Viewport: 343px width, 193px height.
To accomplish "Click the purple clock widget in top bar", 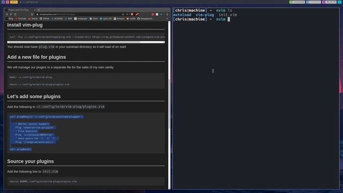I will (330, 2).
